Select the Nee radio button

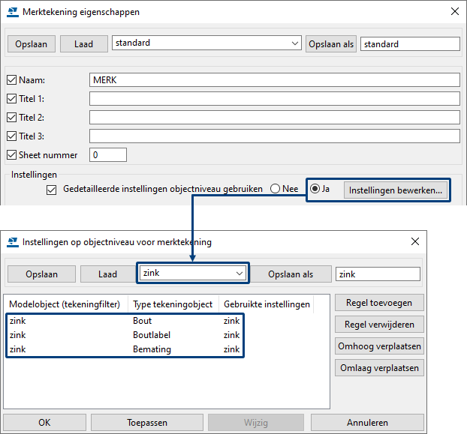point(275,190)
